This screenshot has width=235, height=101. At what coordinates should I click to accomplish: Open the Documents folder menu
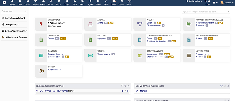click(83, 3)
